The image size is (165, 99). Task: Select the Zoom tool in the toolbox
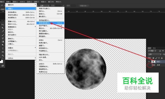[x=3, y=55]
